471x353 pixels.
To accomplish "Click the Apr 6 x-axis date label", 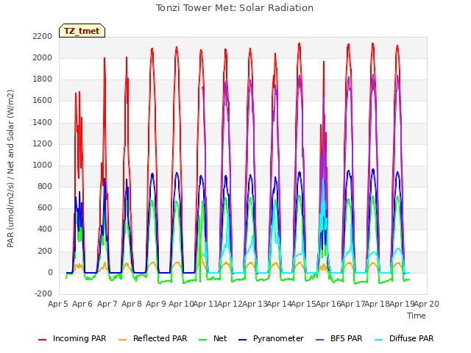I will point(82,304).
